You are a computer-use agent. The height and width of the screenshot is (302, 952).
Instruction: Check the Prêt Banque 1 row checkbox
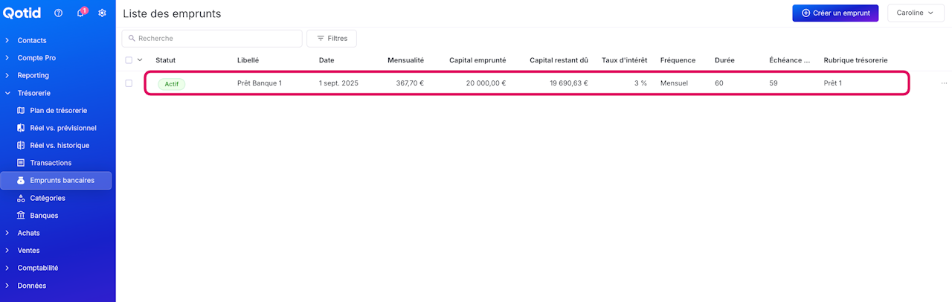129,83
